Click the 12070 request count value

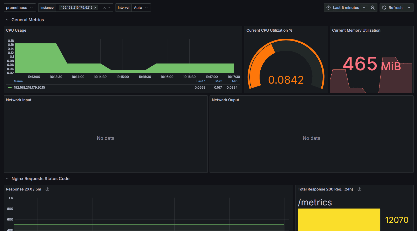397,220
